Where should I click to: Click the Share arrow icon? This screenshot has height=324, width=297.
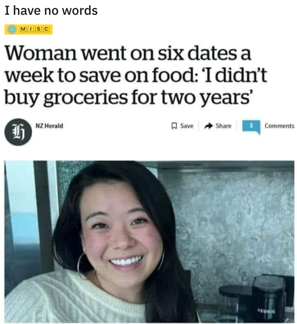208,126
